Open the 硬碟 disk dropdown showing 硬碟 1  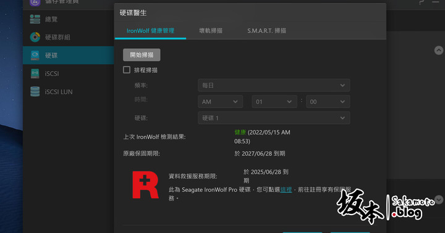click(x=274, y=118)
